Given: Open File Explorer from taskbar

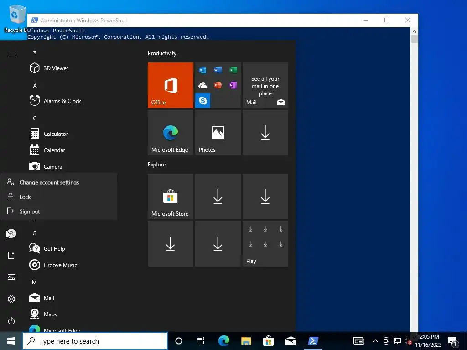Looking at the screenshot, I should (246, 341).
